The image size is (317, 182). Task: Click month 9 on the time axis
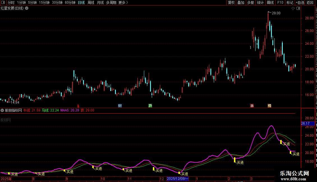click(x=67, y=179)
